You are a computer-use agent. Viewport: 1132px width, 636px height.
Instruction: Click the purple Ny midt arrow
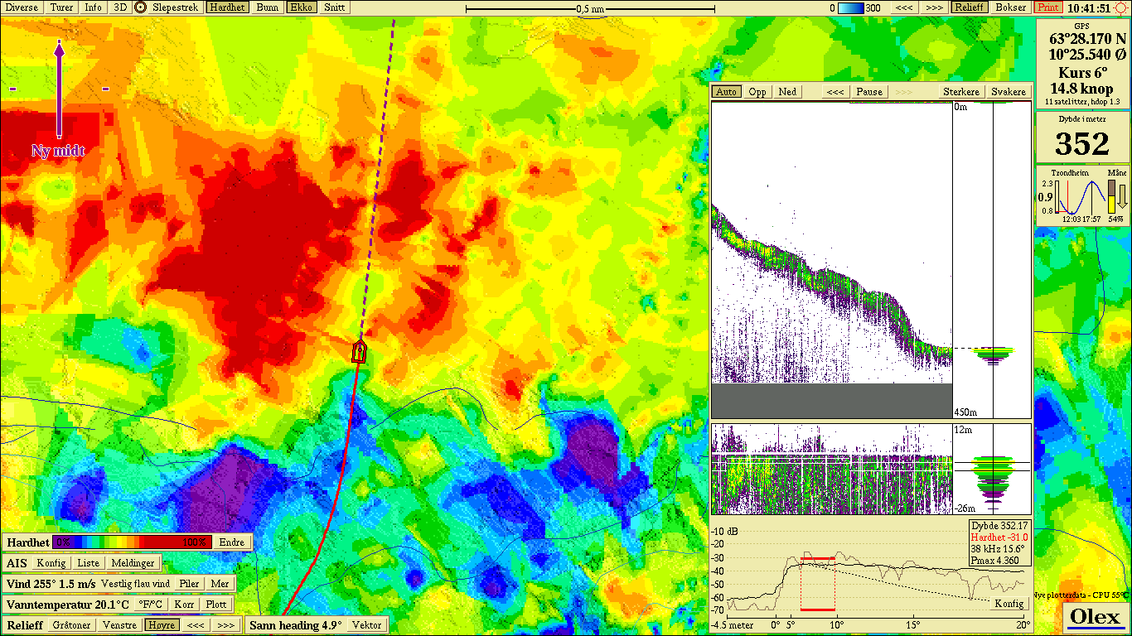60,91
